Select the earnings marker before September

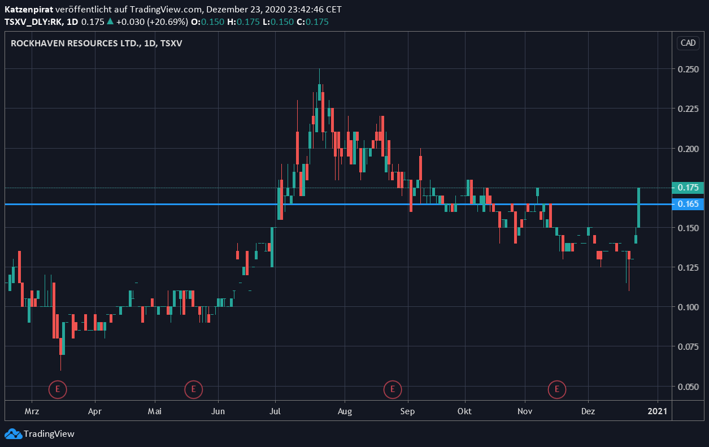click(392, 389)
